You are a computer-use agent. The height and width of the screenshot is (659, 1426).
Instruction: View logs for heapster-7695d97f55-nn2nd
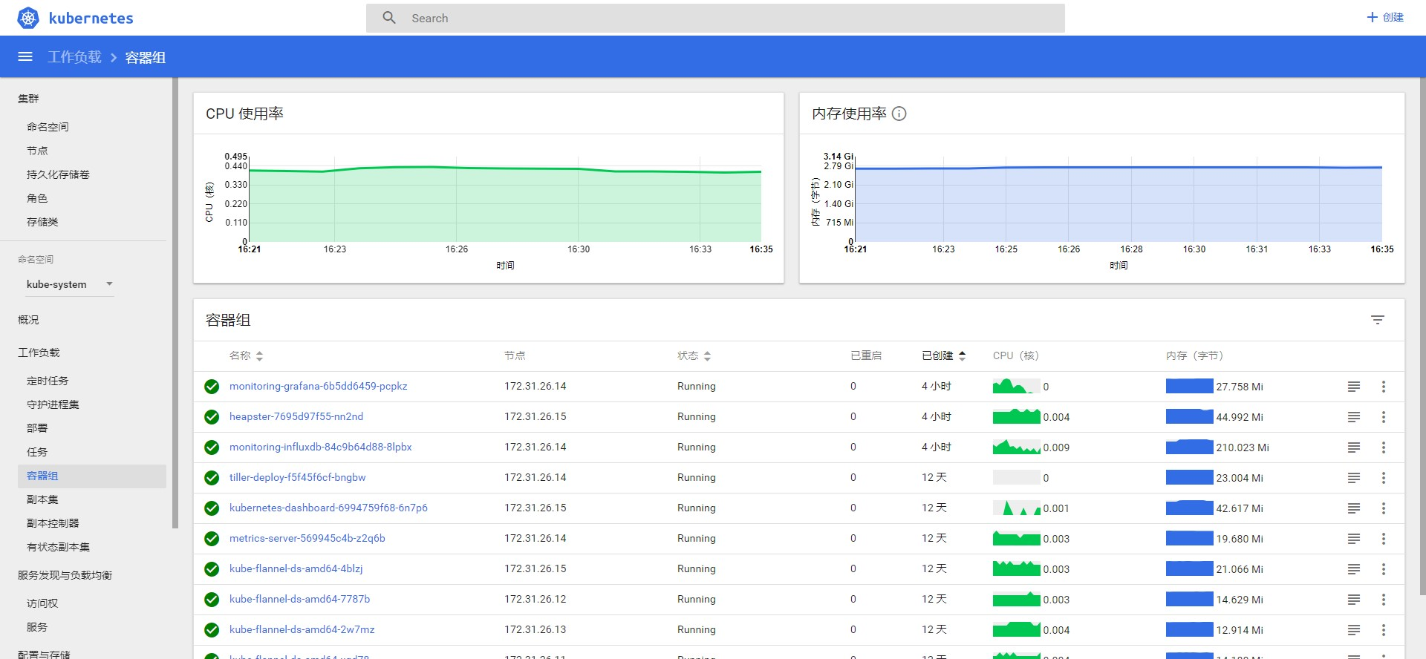(x=1354, y=417)
